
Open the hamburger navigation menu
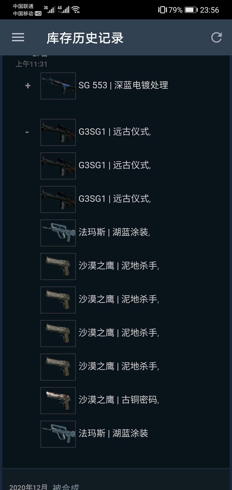(x=18, y=37)
